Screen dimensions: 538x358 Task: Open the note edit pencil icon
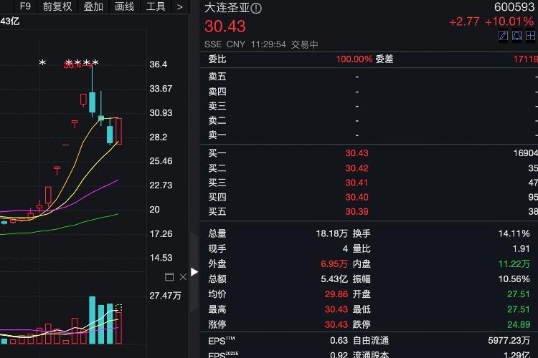click(x=503, y=36)
